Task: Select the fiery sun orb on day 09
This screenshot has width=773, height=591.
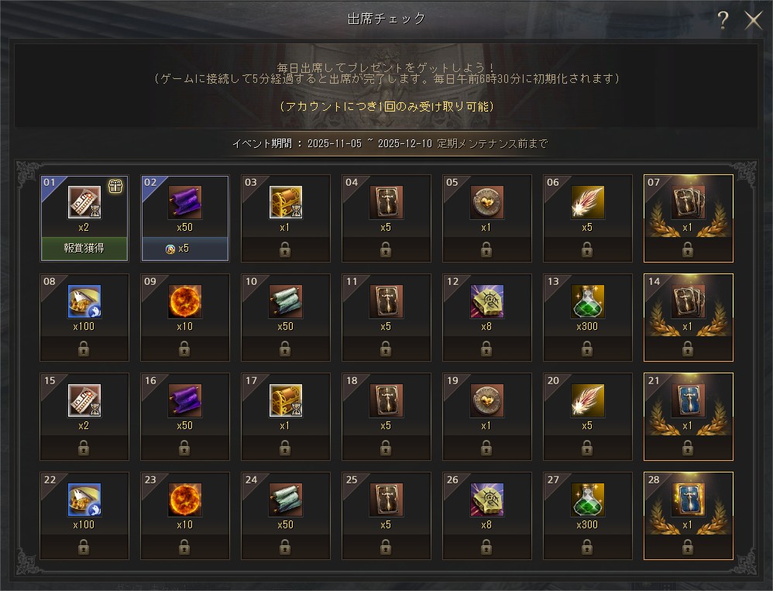Action: pyautogui.click(x=185, y=301)
